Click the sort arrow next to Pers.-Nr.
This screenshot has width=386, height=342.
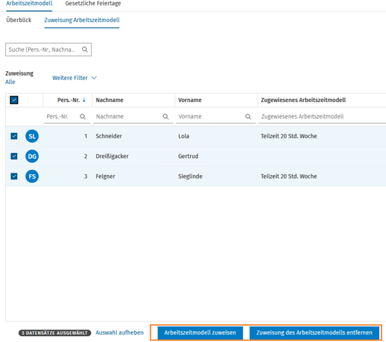point(84,100)
